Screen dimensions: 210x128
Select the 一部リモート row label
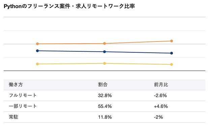(x=23, y=106)
